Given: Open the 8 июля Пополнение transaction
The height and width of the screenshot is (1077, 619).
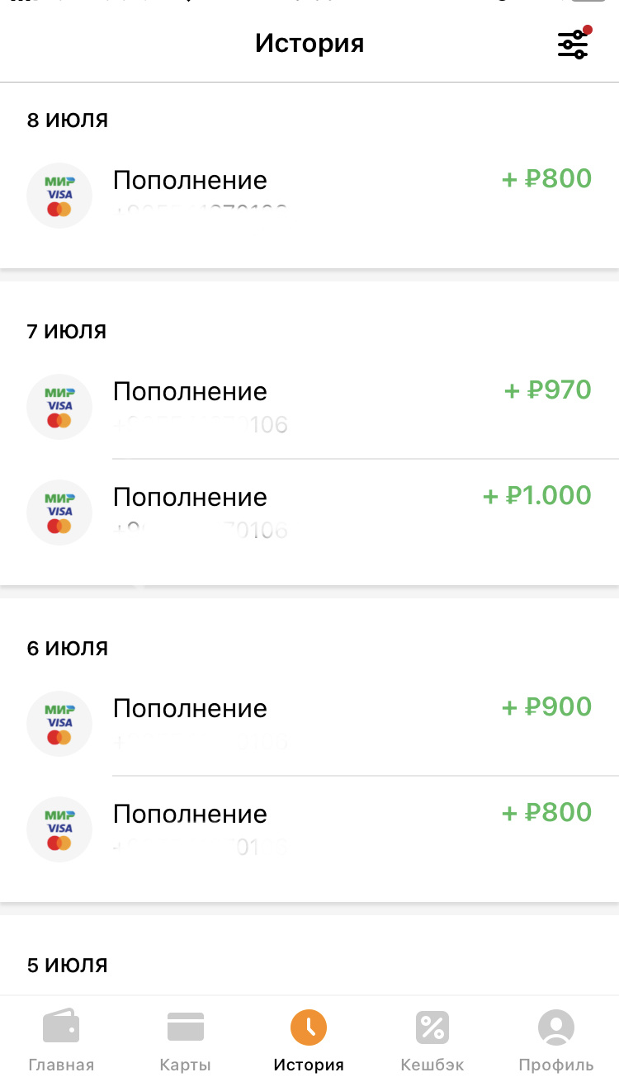Looking at the screenshot, I should (190, 181).
